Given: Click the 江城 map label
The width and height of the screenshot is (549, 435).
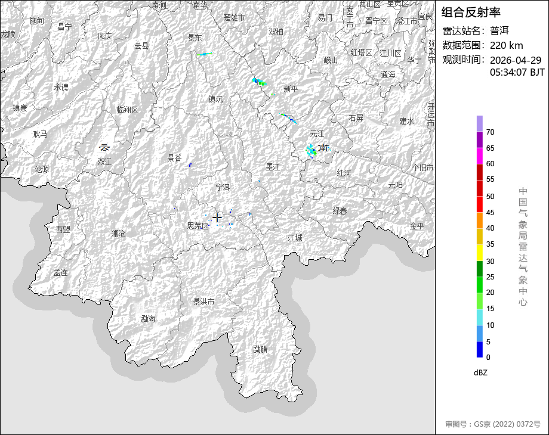Looking at the screenshot, I should 295,238.
